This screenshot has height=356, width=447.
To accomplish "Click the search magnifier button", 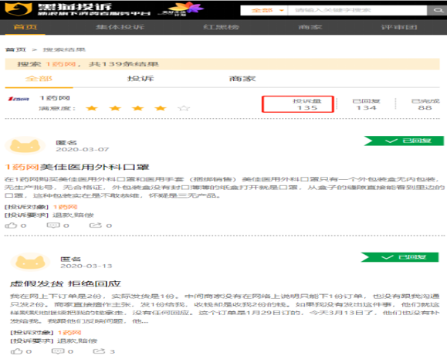I will (437, 11).
